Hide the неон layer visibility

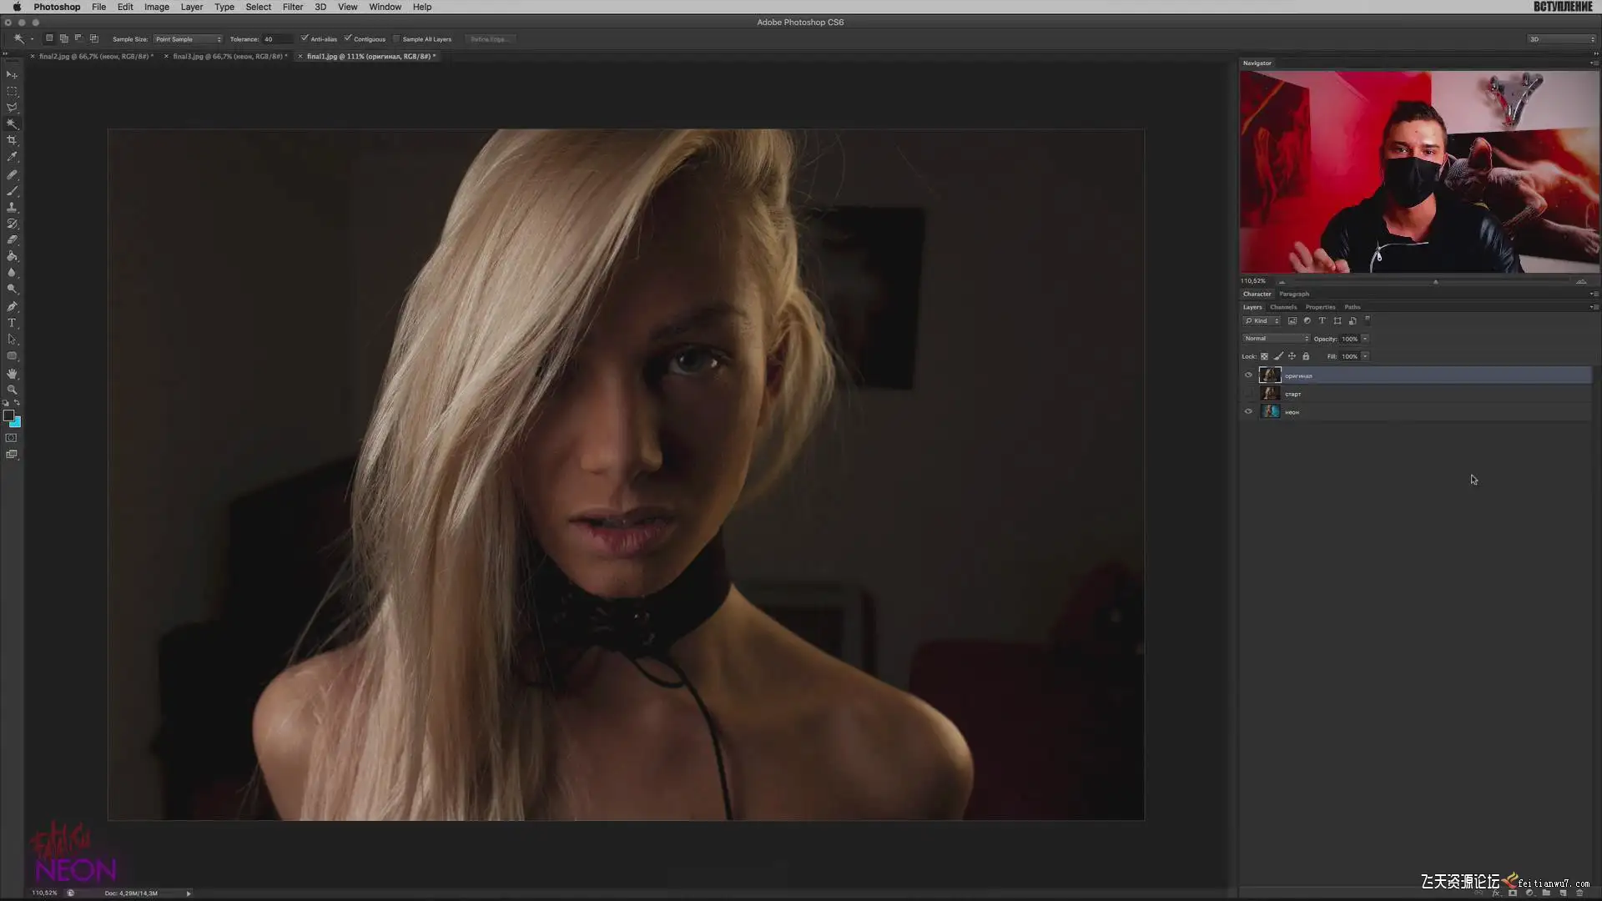pos(1248,411)
